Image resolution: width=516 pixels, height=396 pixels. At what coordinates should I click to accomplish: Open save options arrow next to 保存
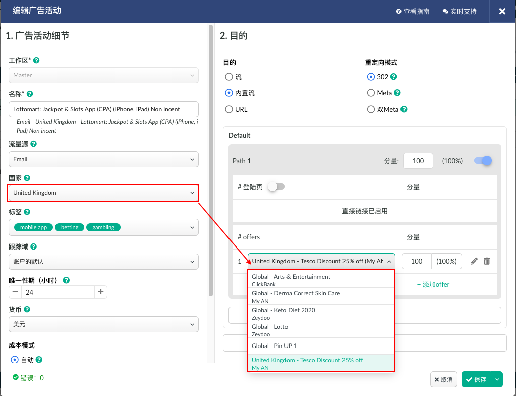[497, 379]
